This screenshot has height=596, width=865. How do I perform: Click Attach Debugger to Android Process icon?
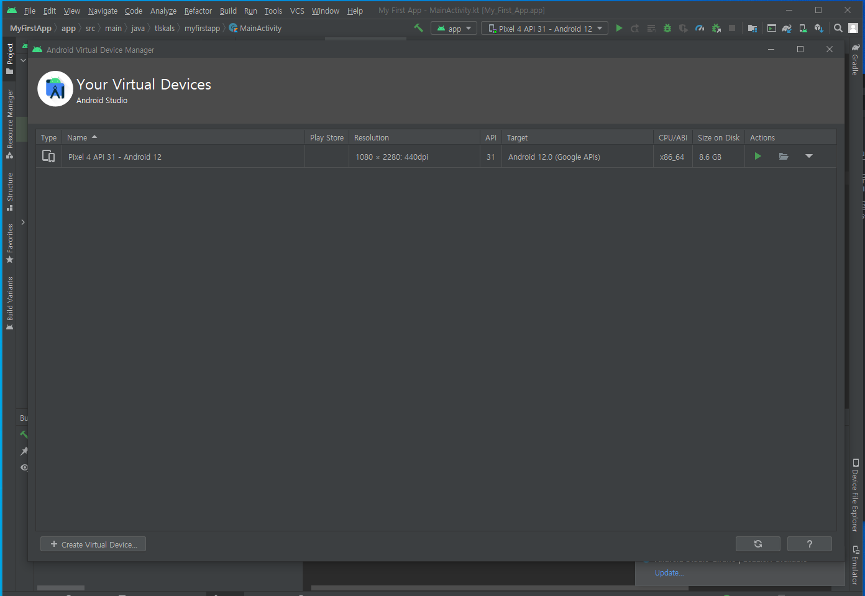click(716, 28)
